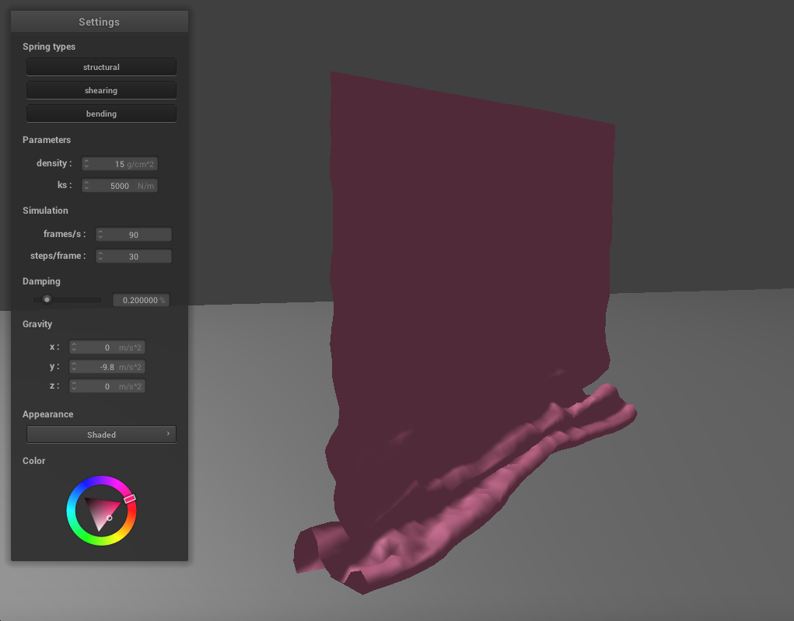The height and width of the screenshot is (621, 794).
Task: Click the hue marker on color ring
Action: tap(130, 498)
